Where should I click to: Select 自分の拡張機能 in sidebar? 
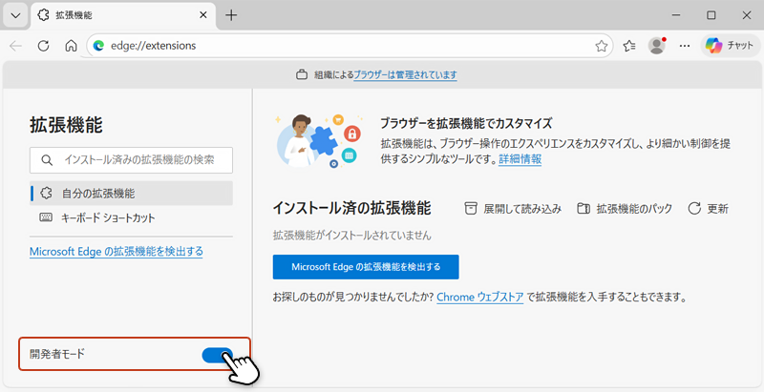coord(131,194)
